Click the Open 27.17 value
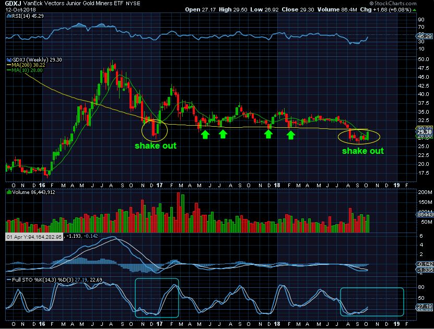The height and width of the screenshot is (329, 434). point(200,10)
